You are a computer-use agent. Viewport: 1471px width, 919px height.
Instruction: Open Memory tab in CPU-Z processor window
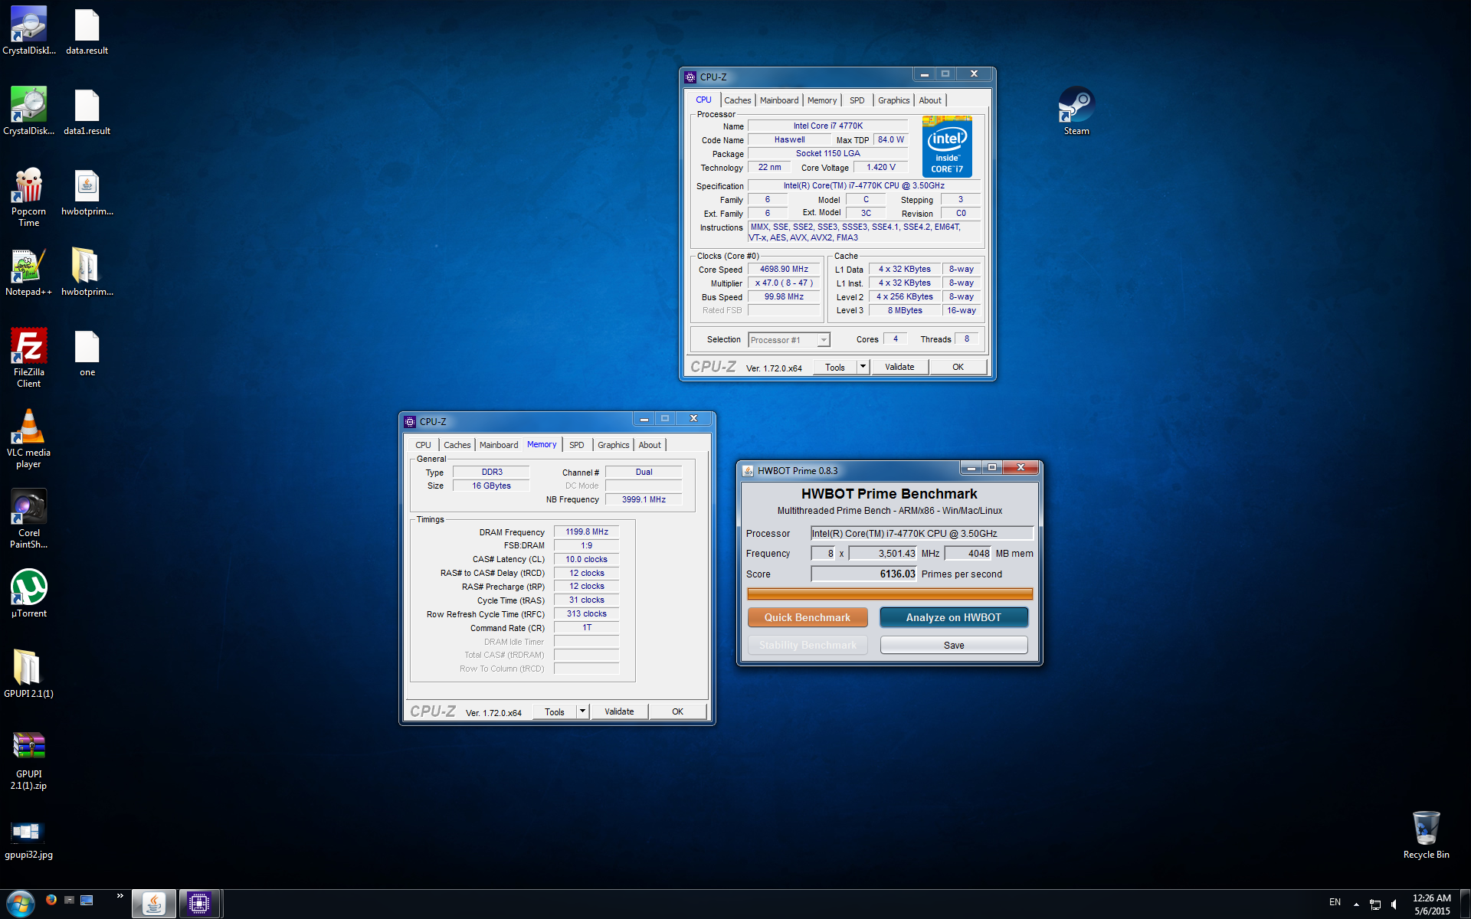(x=822, y=100)
